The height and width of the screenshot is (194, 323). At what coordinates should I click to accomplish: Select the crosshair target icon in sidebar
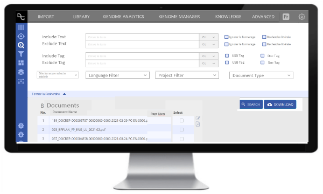[x=21, y=36]
